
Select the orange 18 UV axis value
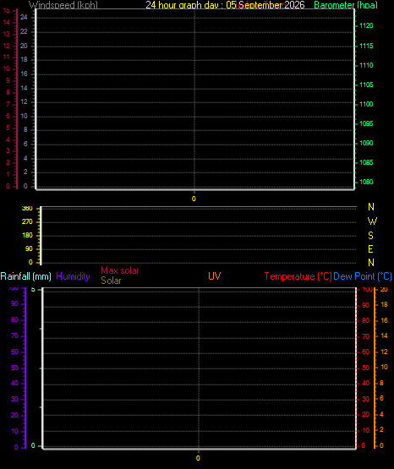[x=384, y=305]
